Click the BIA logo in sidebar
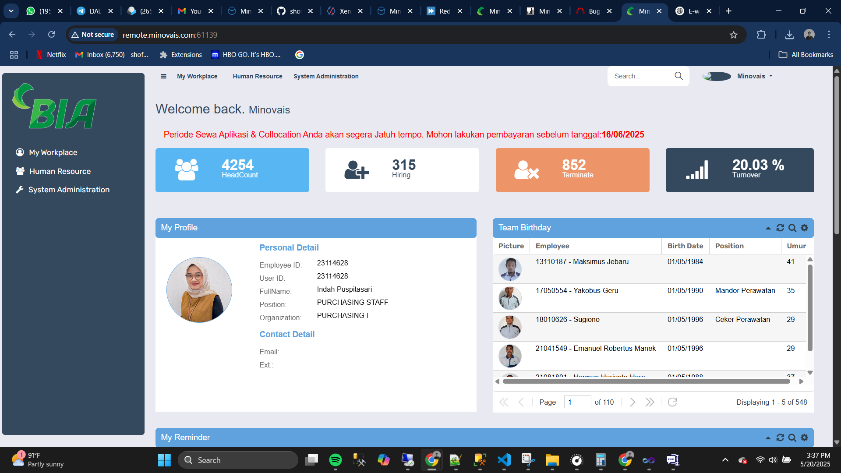The width and height of the screenshot is (841, 473). 54,106
